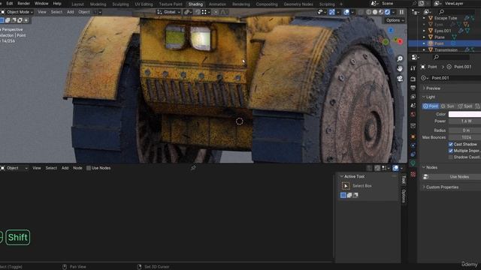Toggle pin icon in shader editor header

pos(193,168)
